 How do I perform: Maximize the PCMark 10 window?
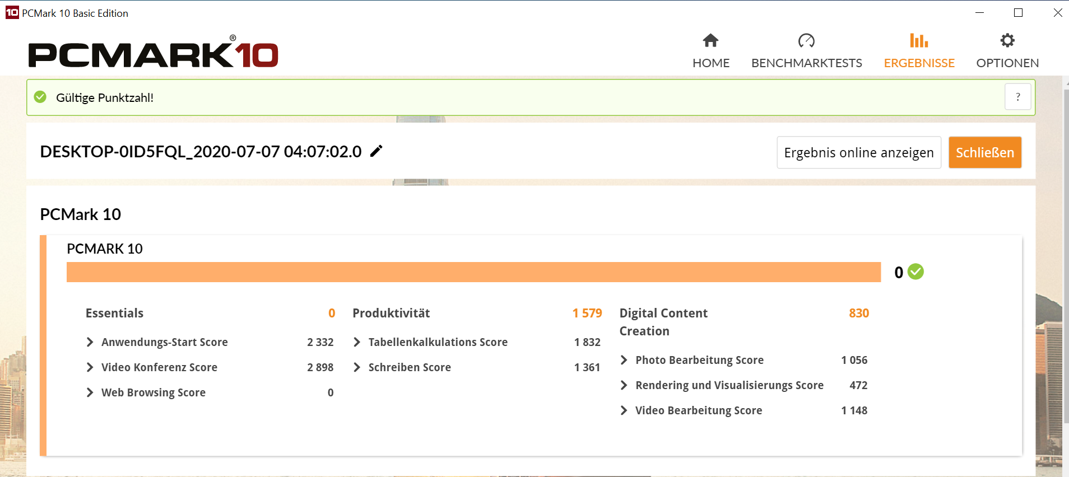click(1019, 12)
